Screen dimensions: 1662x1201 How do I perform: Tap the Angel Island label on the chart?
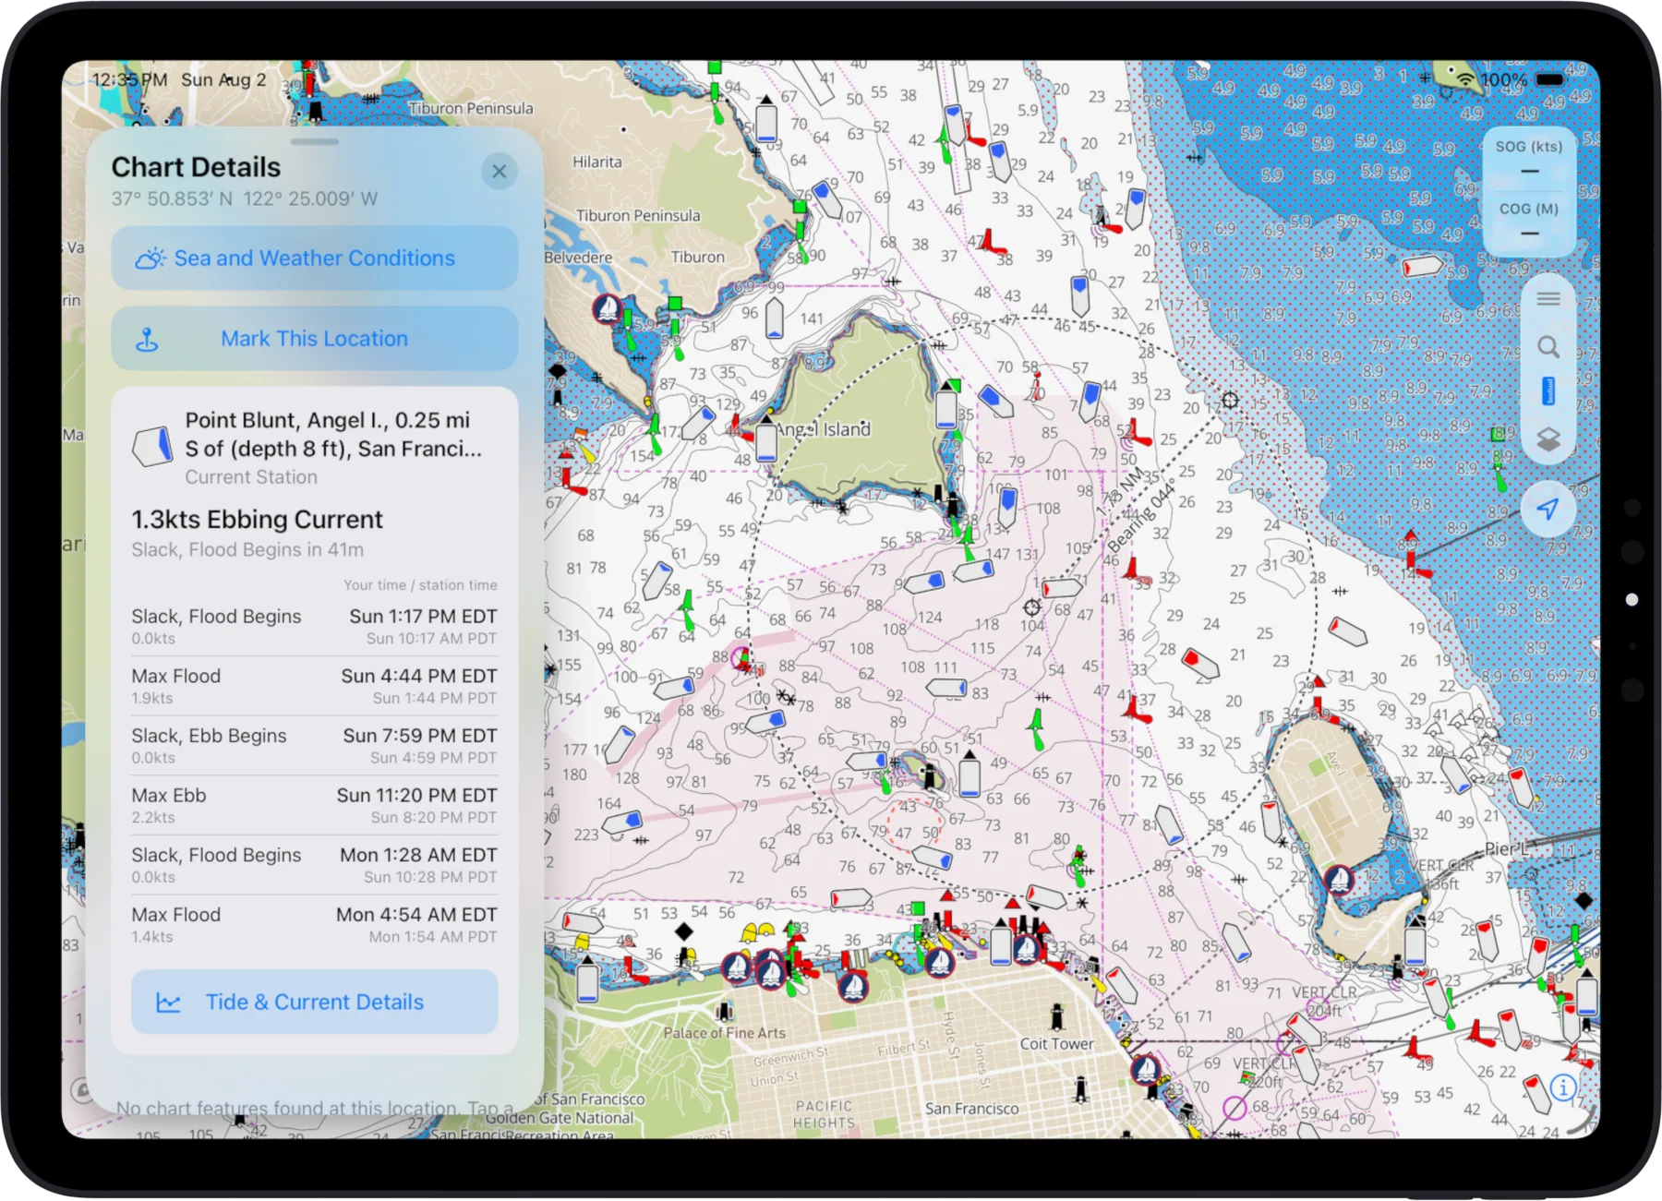pos(823,430)
